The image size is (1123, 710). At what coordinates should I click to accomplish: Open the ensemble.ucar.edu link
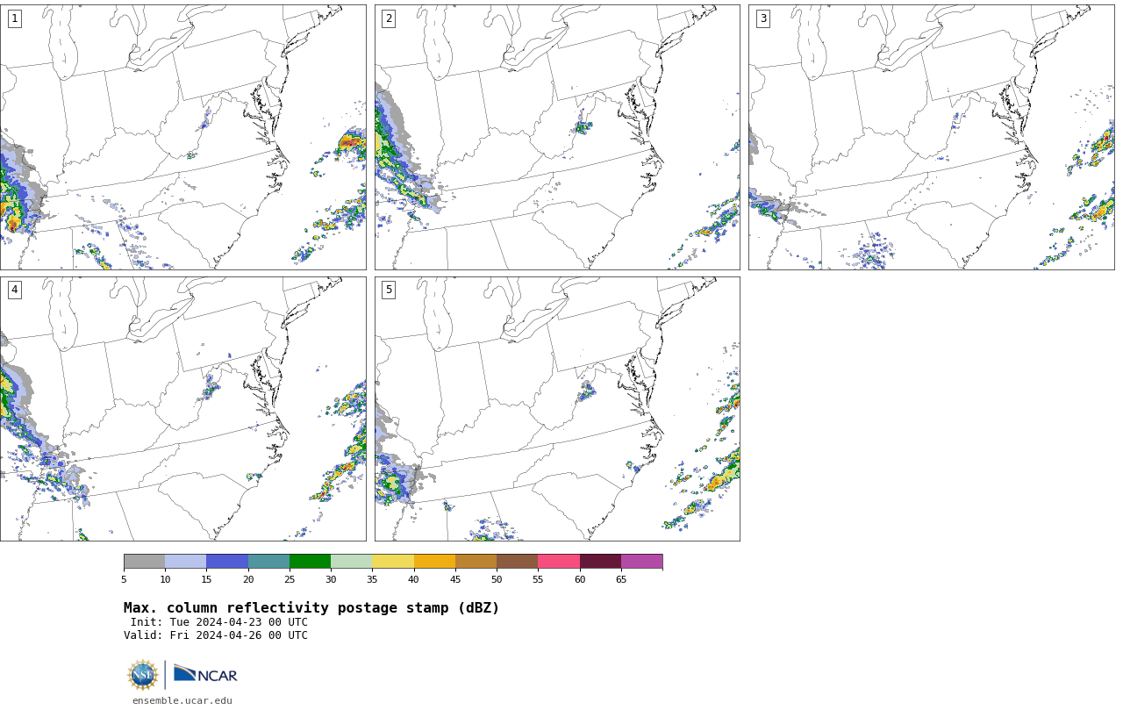click(x=182, y=701)
